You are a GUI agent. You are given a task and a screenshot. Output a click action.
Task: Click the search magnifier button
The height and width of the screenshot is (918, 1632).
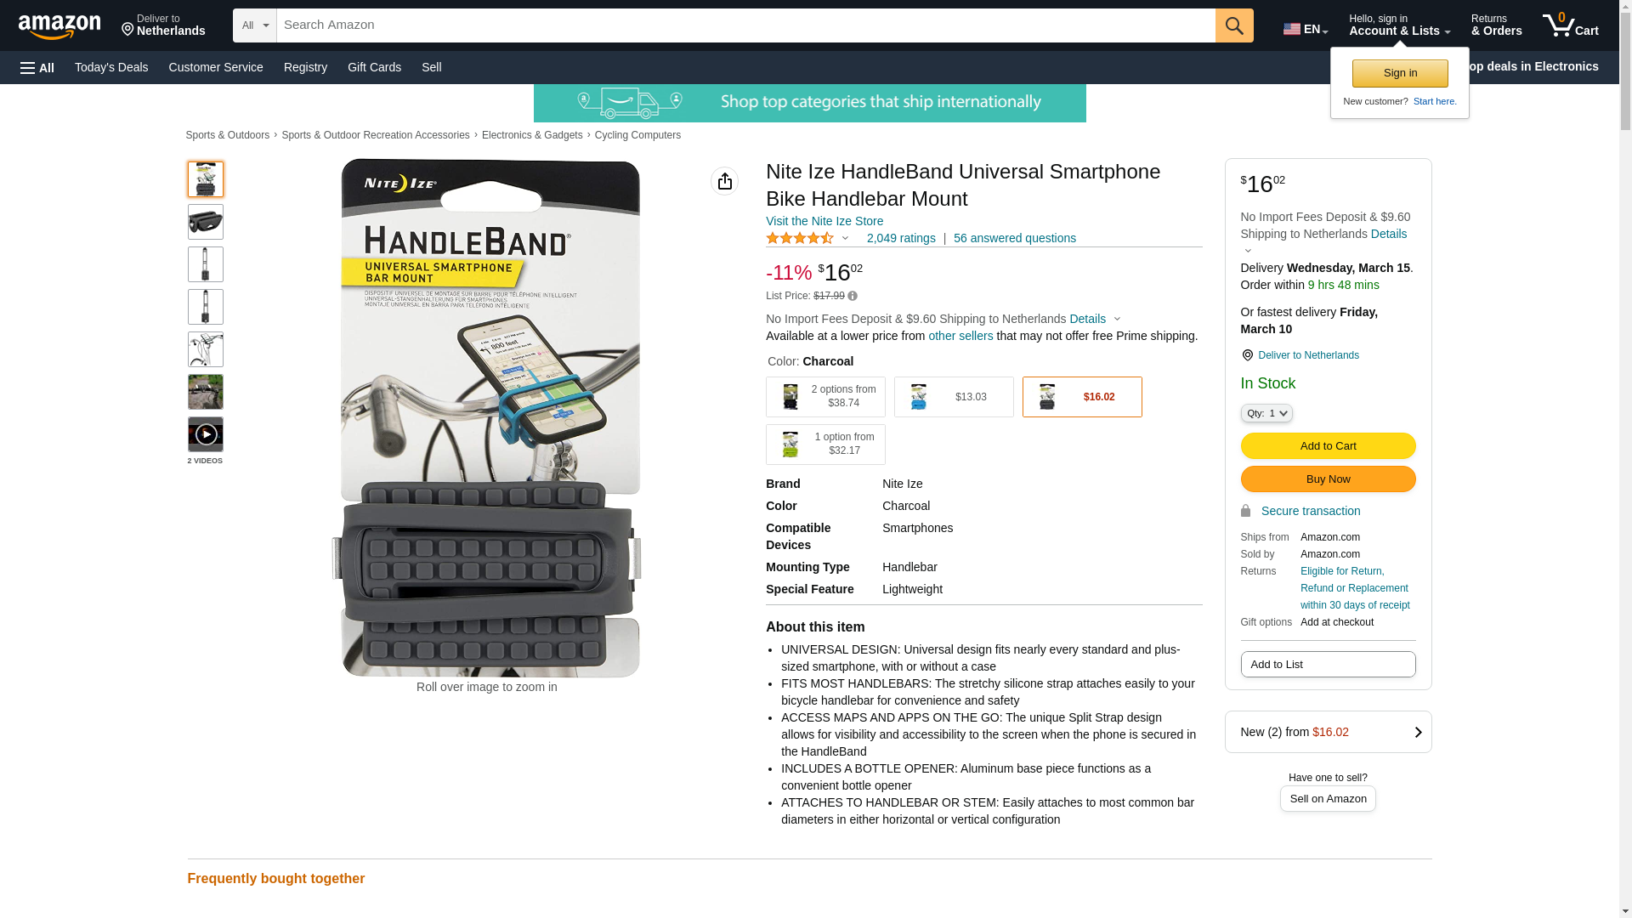1233,25
